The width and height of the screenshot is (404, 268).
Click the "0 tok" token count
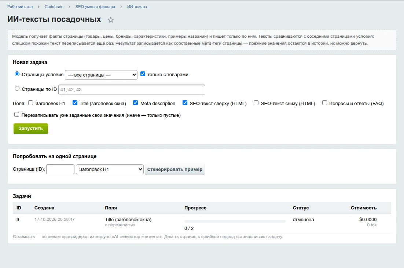372,225
